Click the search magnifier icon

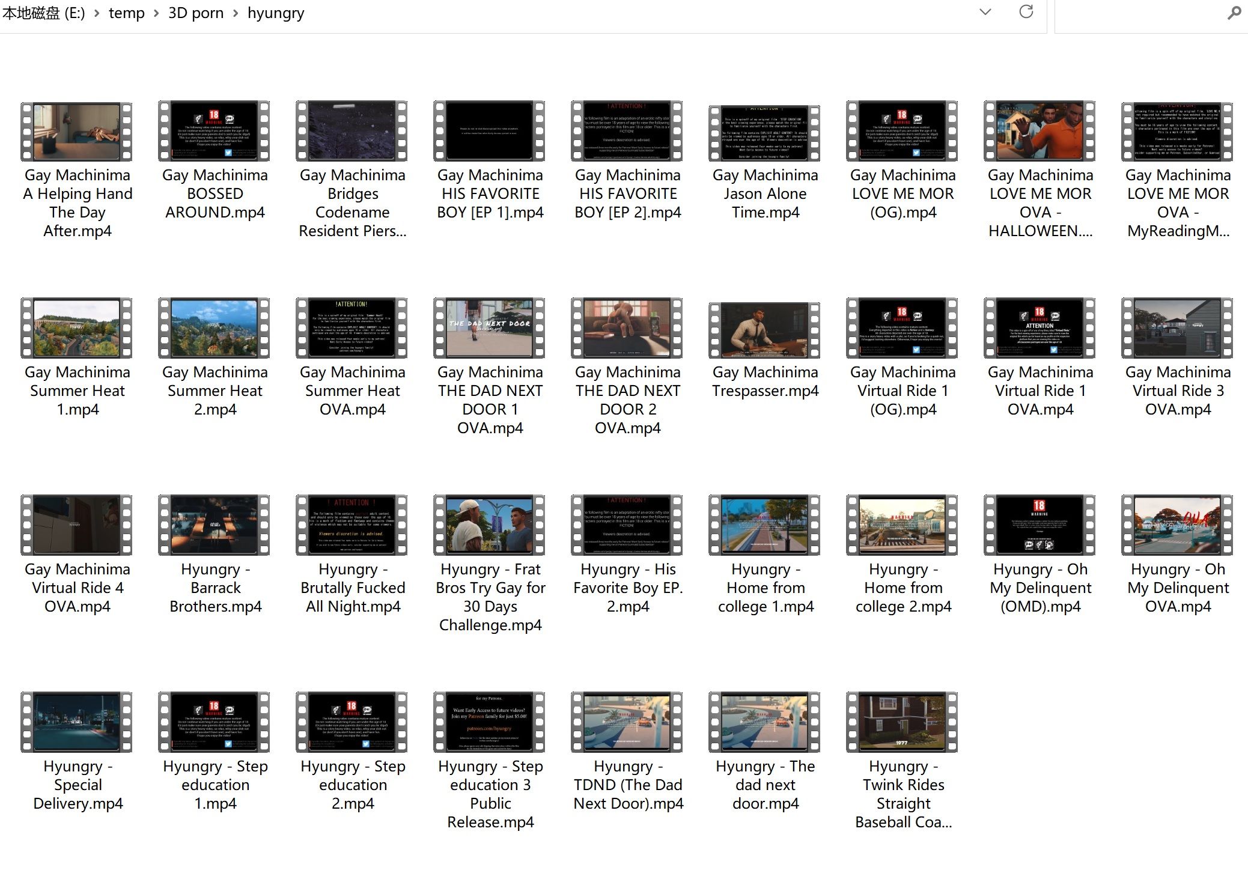[1234, 13]
